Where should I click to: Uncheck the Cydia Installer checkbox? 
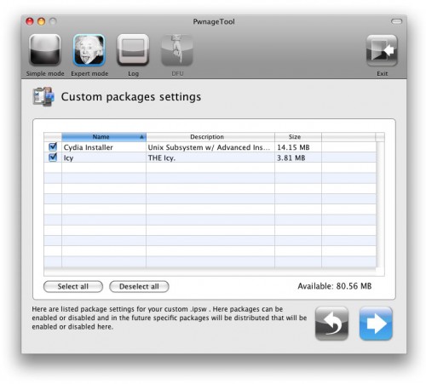(x=53, y=146)
